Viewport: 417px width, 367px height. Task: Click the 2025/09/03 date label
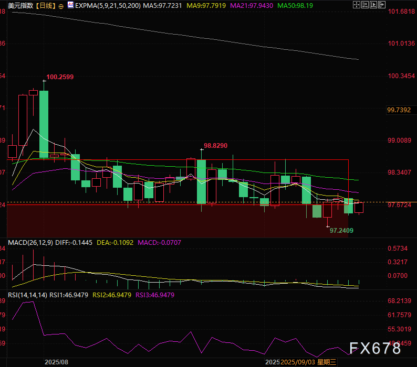tap(298, 362)
